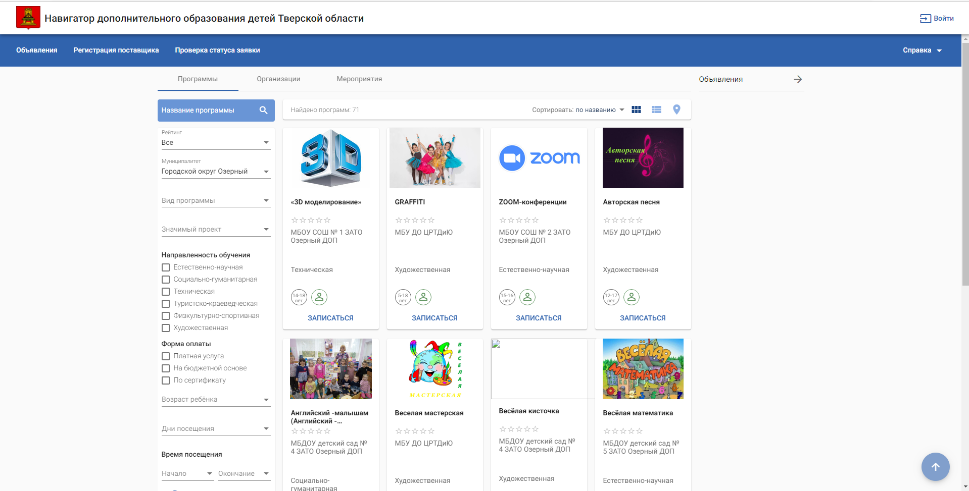Click ЗАПИСАТЬСЯ for ZOOM-конференции
Image resolution: width=969 pixels, height=491 pixels.
pyautogui.click(x=539, y=318)
